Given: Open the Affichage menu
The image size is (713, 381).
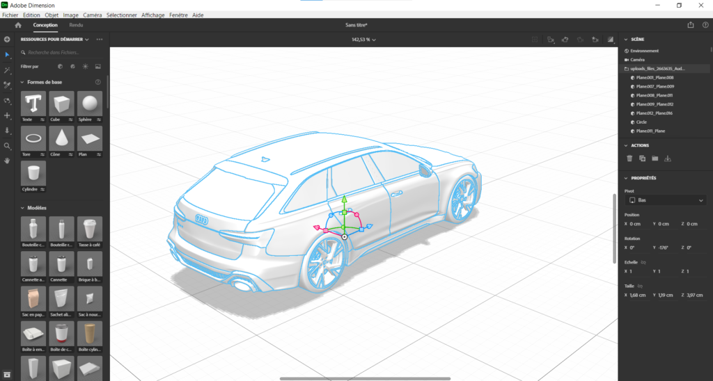Looking at the screenshot, I should (x=152, y=15).
